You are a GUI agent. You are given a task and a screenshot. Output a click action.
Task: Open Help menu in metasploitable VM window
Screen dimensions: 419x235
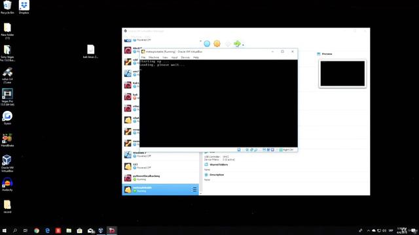point(196,57)
